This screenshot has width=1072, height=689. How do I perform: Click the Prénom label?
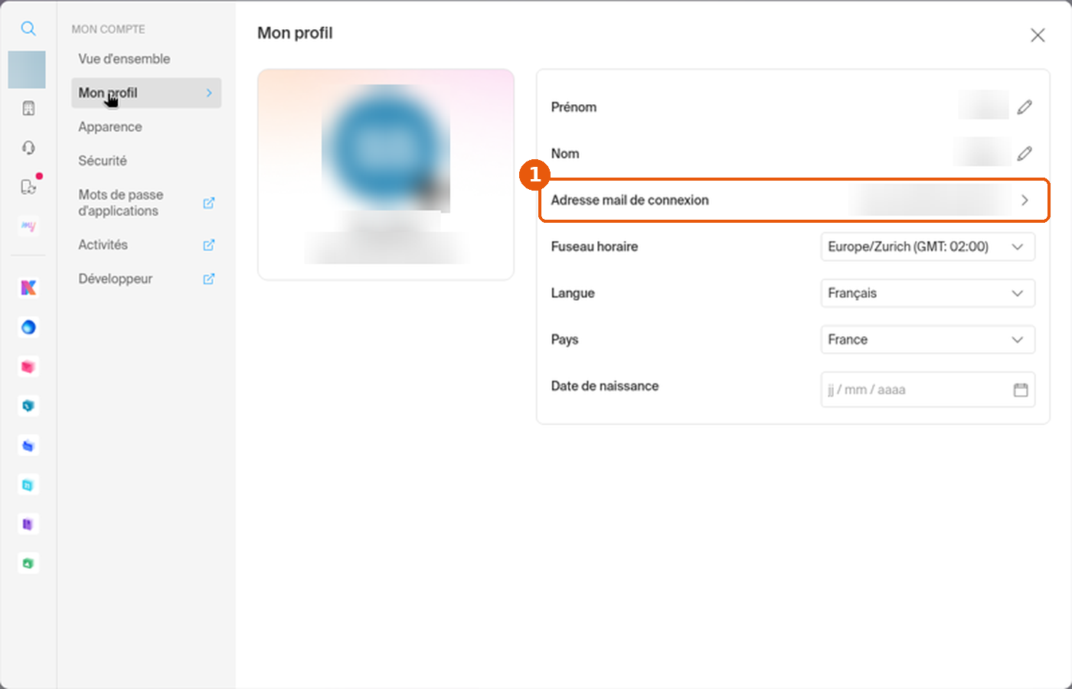pos(574,107)
